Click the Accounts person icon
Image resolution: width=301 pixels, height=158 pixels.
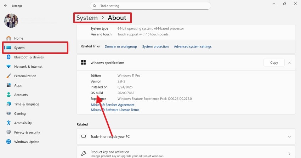(8, 95)
